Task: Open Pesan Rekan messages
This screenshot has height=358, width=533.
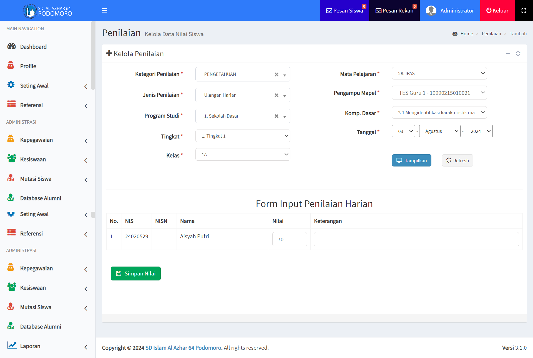Action: coord(394,11)
